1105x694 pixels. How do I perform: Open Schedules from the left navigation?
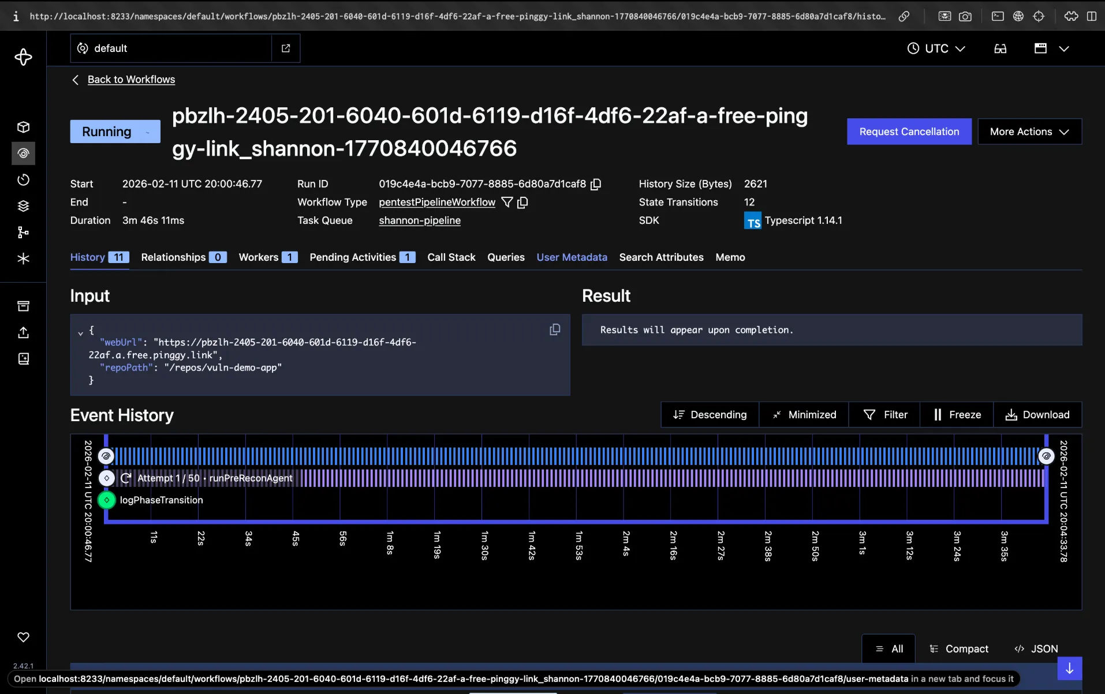[23, 179]
